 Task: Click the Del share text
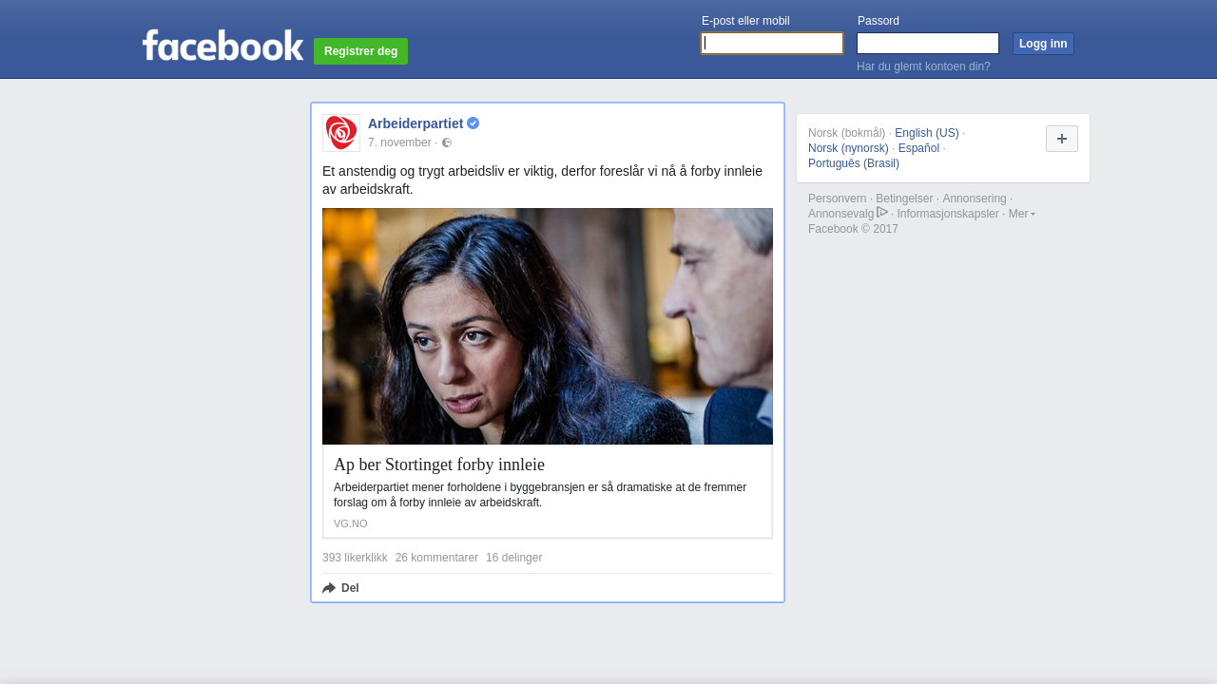tap(350, 588)
